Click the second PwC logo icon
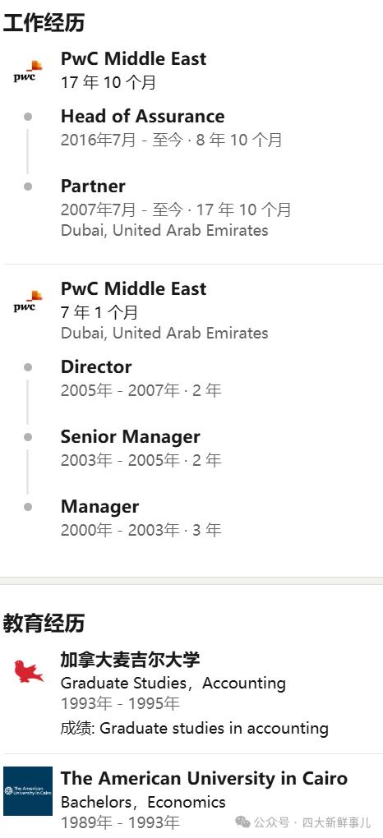 point(28,302)
